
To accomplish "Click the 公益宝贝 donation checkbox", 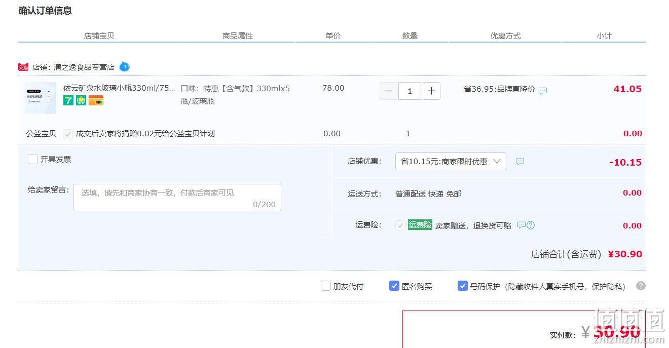I will pyautogui.click(x=67, y=134).
